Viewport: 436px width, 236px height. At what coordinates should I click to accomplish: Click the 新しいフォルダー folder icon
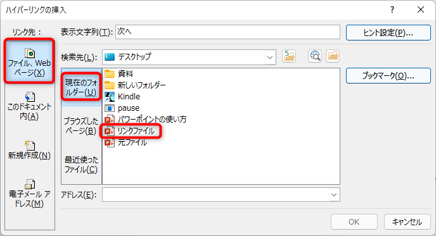110,85
